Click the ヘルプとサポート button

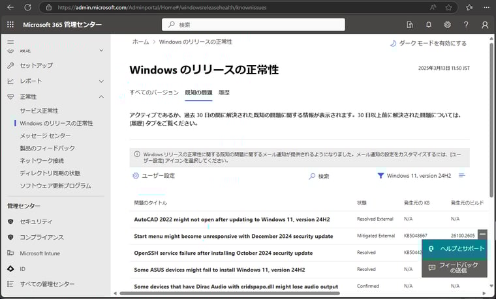(455, 248)
